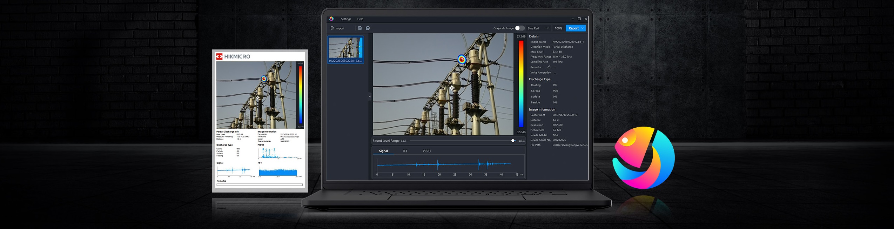The image size is (894, 229).
Task: Open the Settings menu
Action: 346,19
